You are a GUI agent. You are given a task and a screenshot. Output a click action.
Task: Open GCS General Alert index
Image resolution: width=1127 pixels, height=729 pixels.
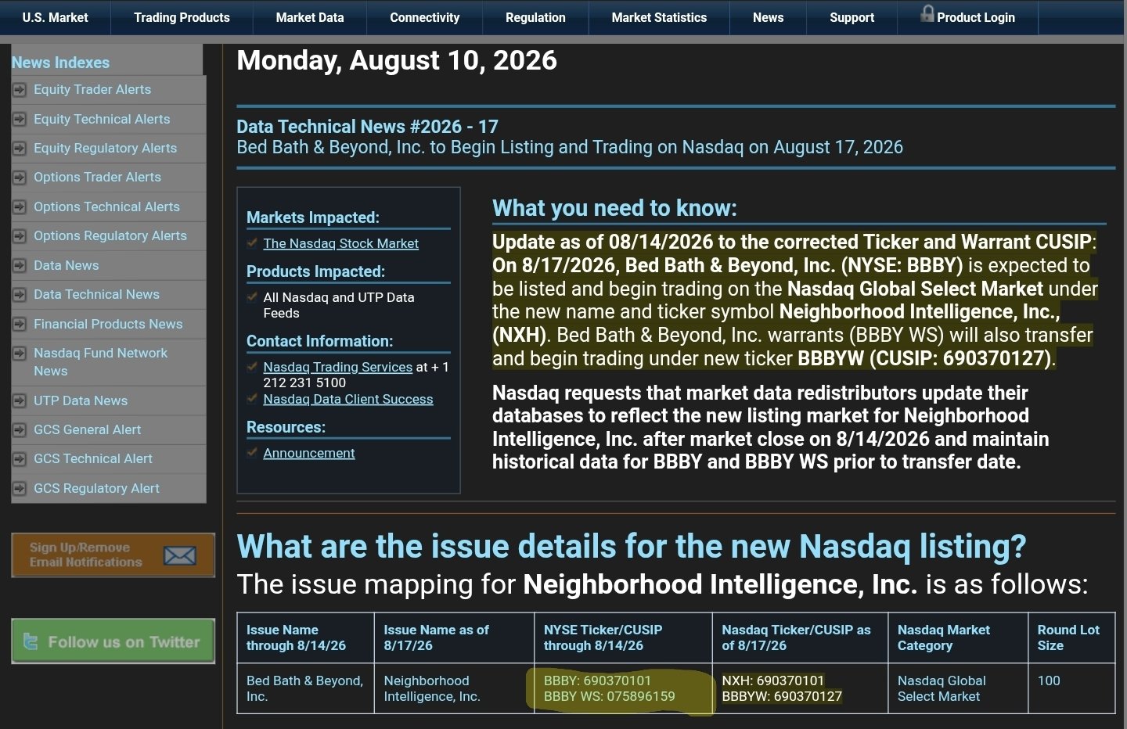[88, 430]
